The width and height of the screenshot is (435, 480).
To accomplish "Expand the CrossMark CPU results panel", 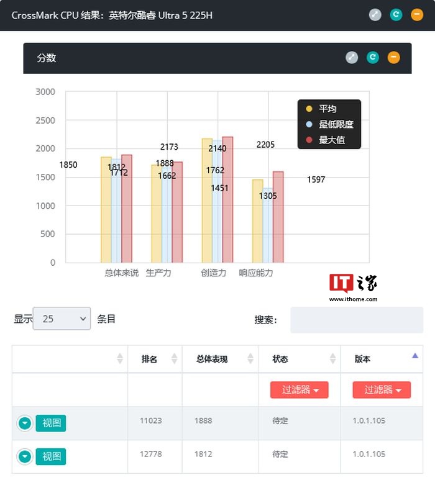I will [375, 15].
